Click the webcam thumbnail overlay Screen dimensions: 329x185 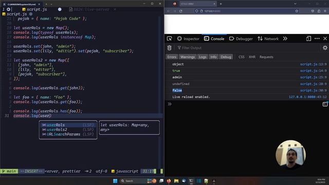(x=290, y=155)
